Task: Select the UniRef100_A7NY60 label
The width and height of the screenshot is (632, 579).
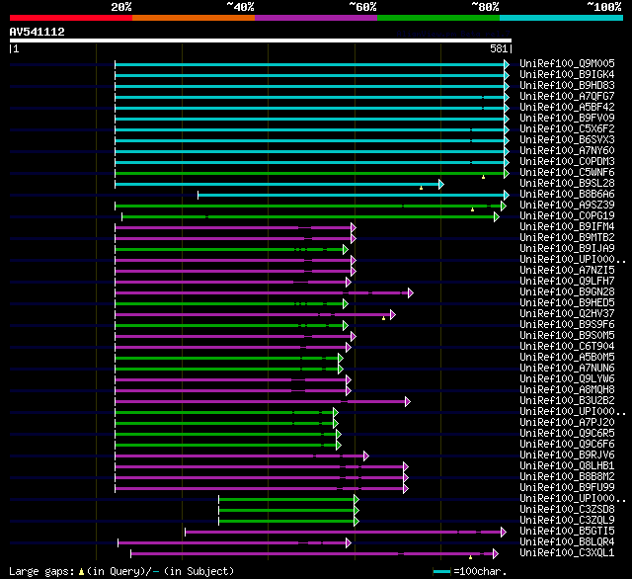Action: point(567,151)
